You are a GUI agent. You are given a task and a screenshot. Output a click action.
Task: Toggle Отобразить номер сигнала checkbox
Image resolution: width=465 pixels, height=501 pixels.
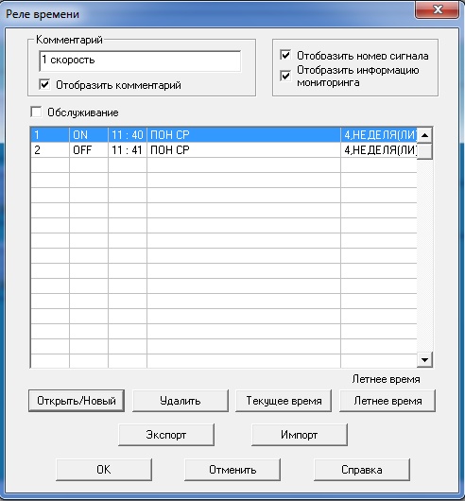(x=285, y=55)
